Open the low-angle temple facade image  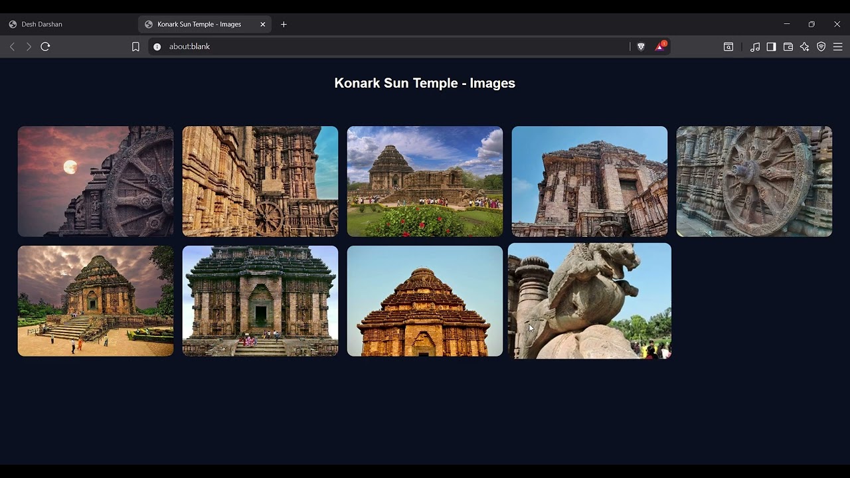coord(590,181)
